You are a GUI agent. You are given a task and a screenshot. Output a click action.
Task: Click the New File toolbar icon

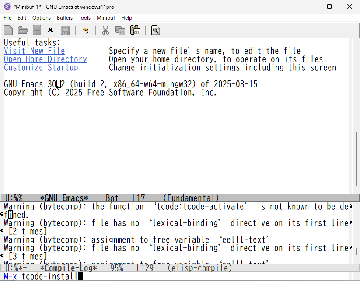click(x=8, y=30)
